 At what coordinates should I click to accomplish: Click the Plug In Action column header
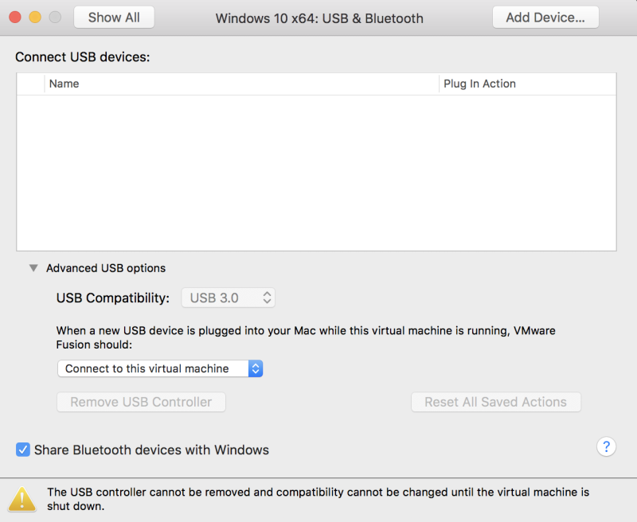tap(527, 84)
